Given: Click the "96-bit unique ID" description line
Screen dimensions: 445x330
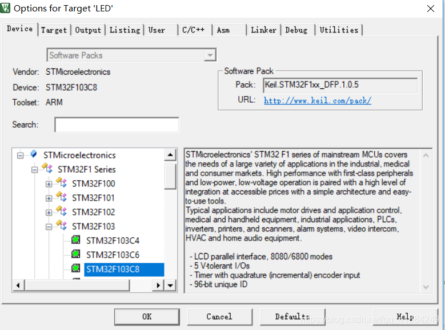Looking at the screenshot, I should (219, 284).
